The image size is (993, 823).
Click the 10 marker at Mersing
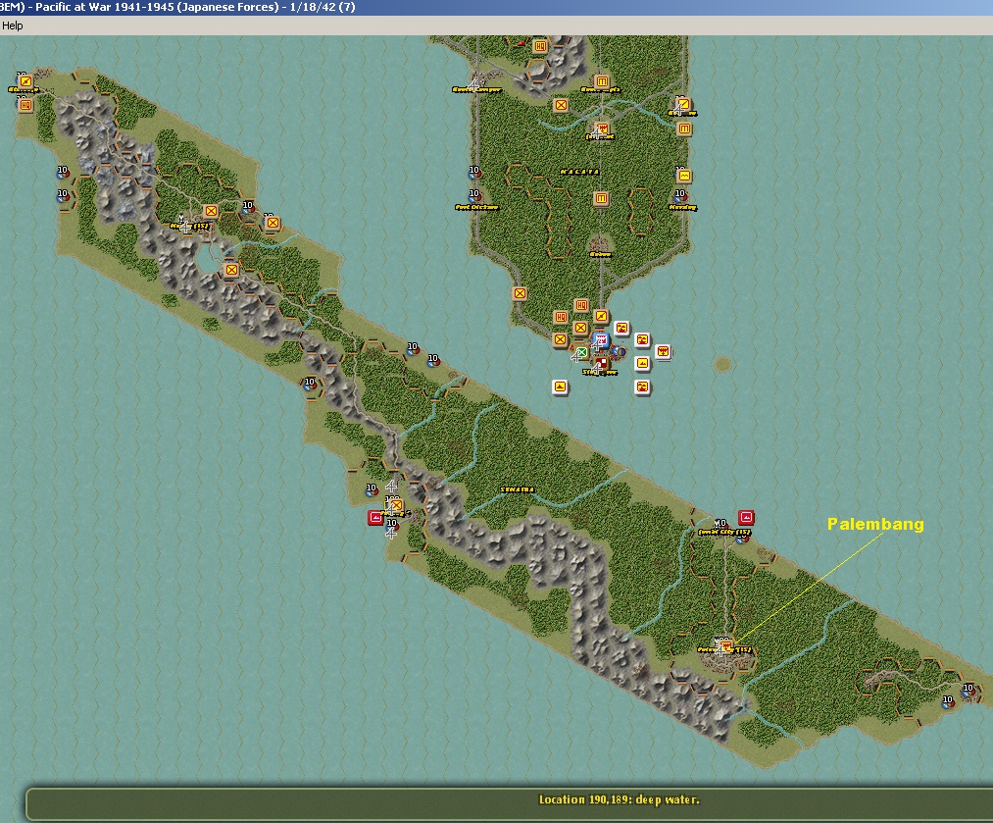(x=680, y=194)
